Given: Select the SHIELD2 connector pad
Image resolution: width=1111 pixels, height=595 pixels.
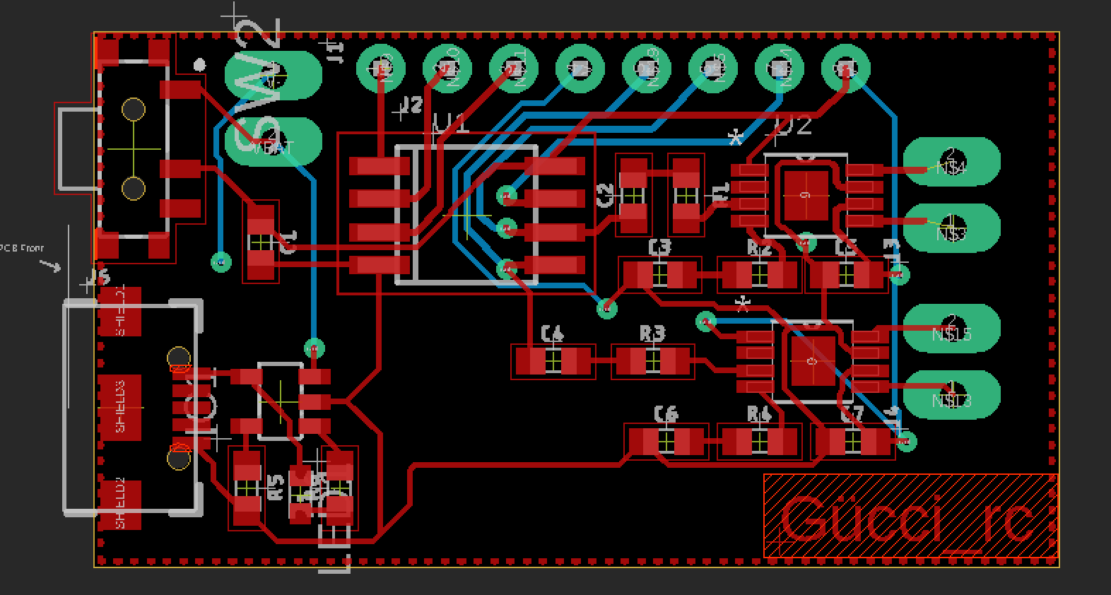Looking at the screenshot, I should tap(121, 505).
